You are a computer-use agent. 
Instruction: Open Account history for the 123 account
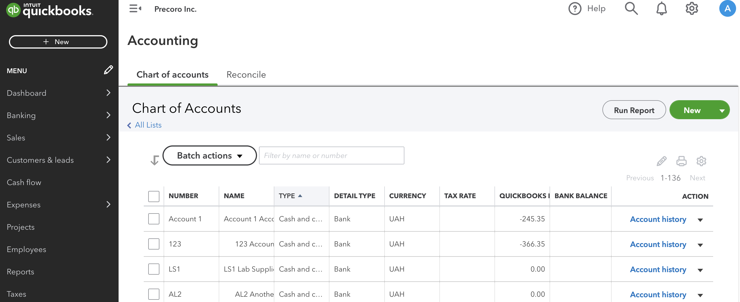click(658, 244)
